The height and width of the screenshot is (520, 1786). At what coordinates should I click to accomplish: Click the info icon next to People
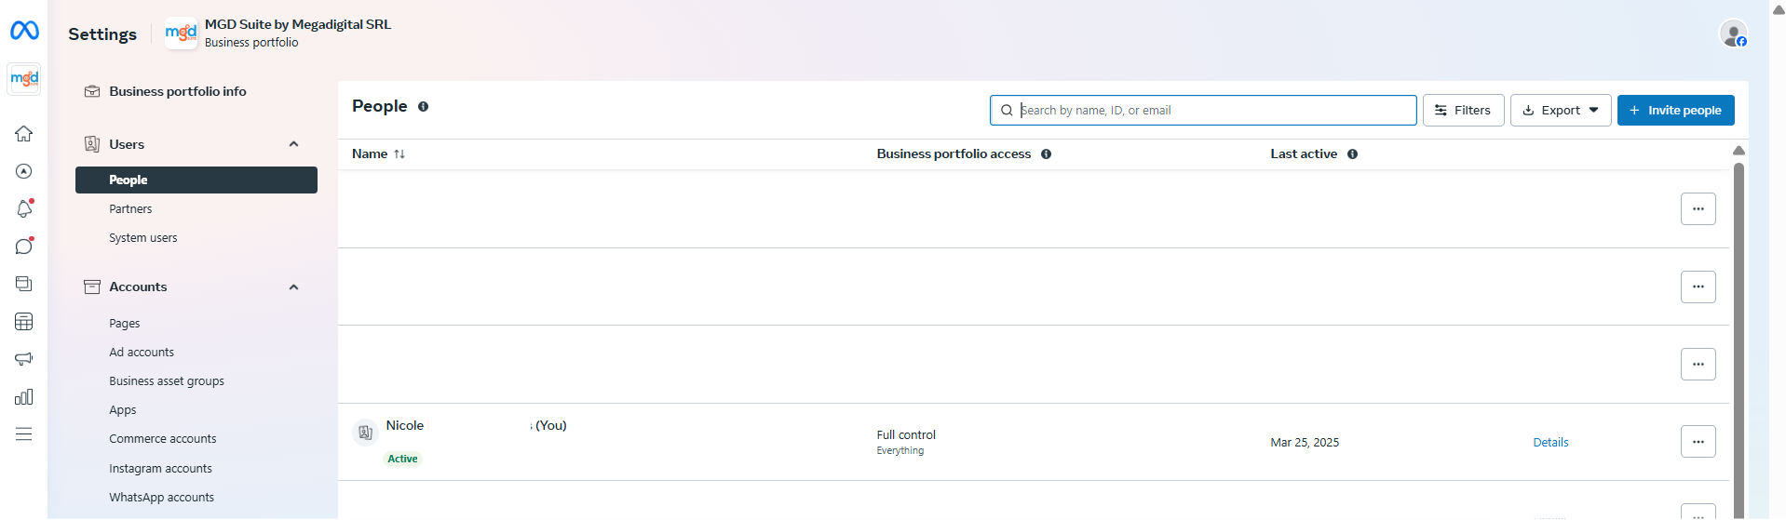click(423, 107)
